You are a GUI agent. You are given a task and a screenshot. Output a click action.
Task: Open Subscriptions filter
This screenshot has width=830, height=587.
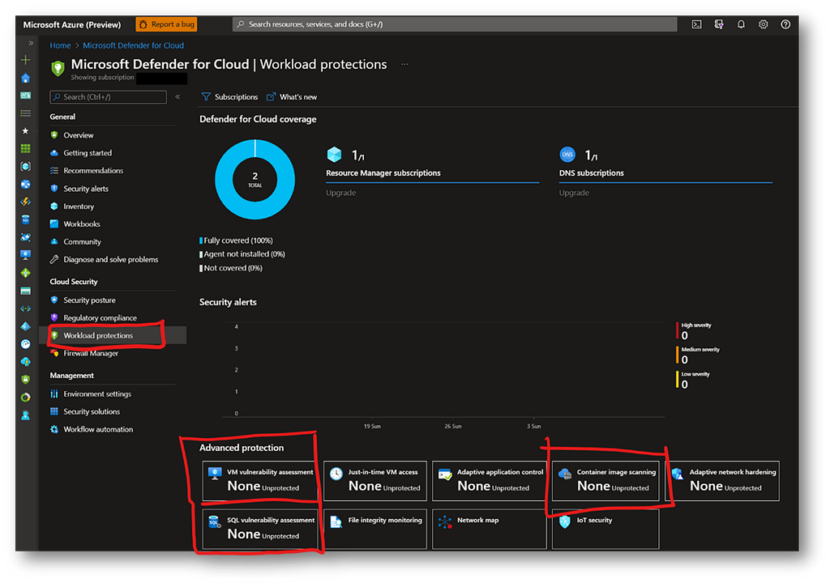(x=229, y=97)
